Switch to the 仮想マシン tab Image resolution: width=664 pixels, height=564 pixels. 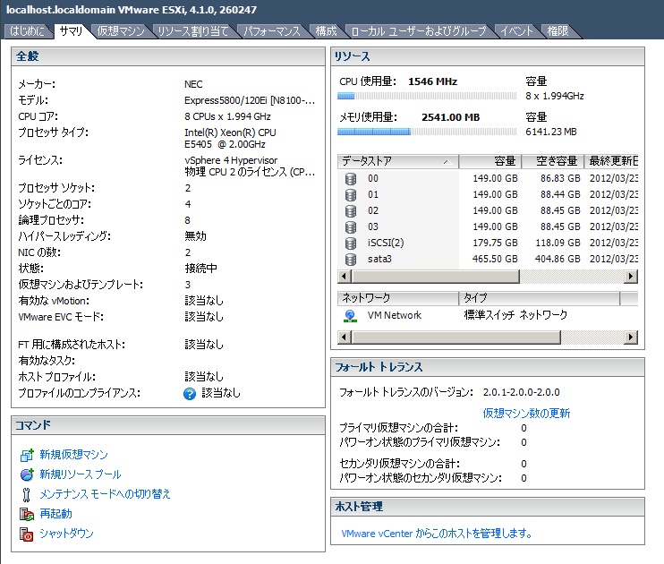(x=121, y=31)
